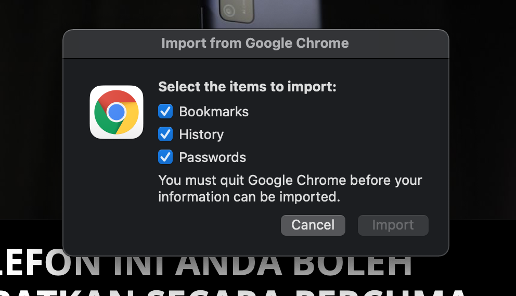Click the Google Chrome logo icon
Viewport: 516px width, 296px height.
pyautogui.click(x=117, y=112)
